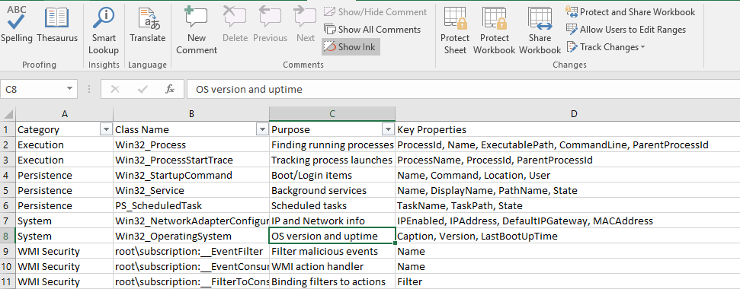Click cell Name, Command, Location, User

[568, 175]
